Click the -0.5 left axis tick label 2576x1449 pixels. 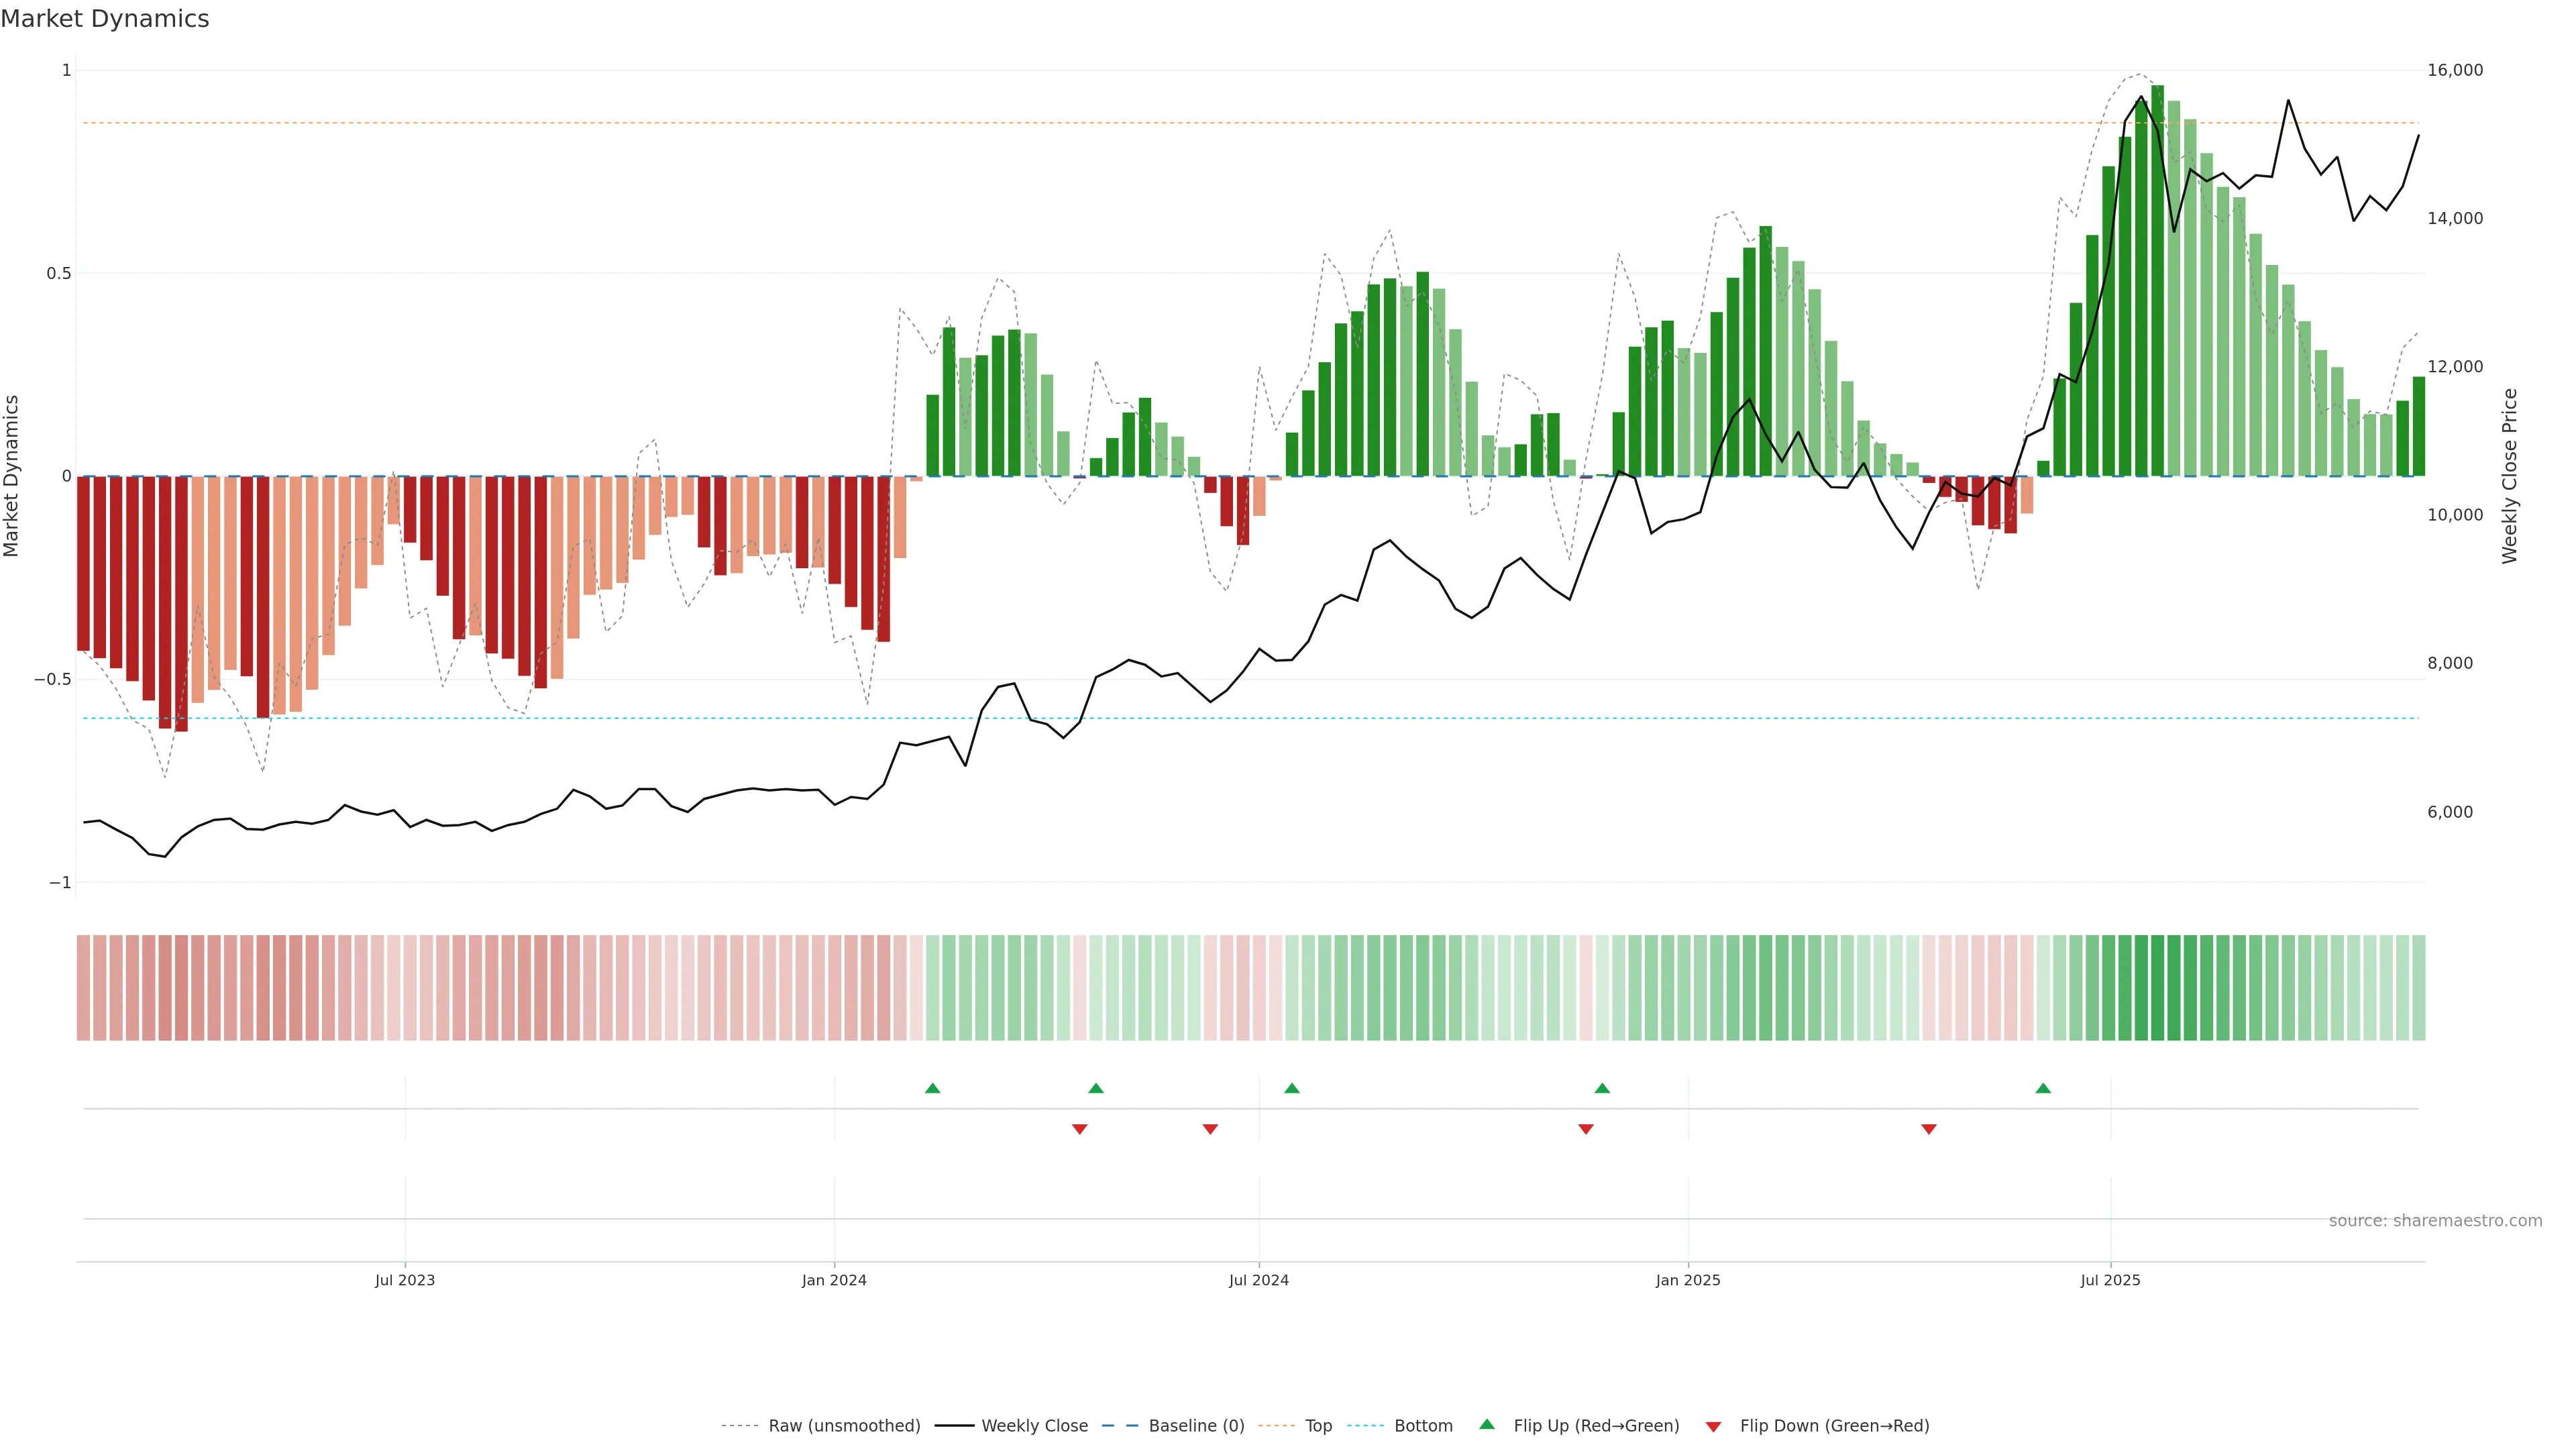pos(52,679)
